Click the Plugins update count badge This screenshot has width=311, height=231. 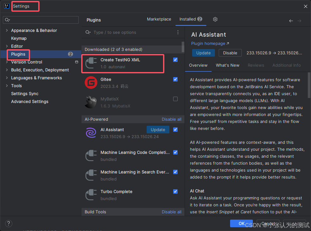(70, 54)
